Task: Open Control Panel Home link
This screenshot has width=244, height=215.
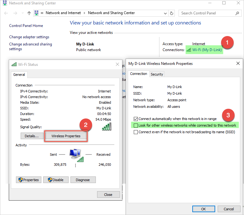Action: [x=26, y=26]
